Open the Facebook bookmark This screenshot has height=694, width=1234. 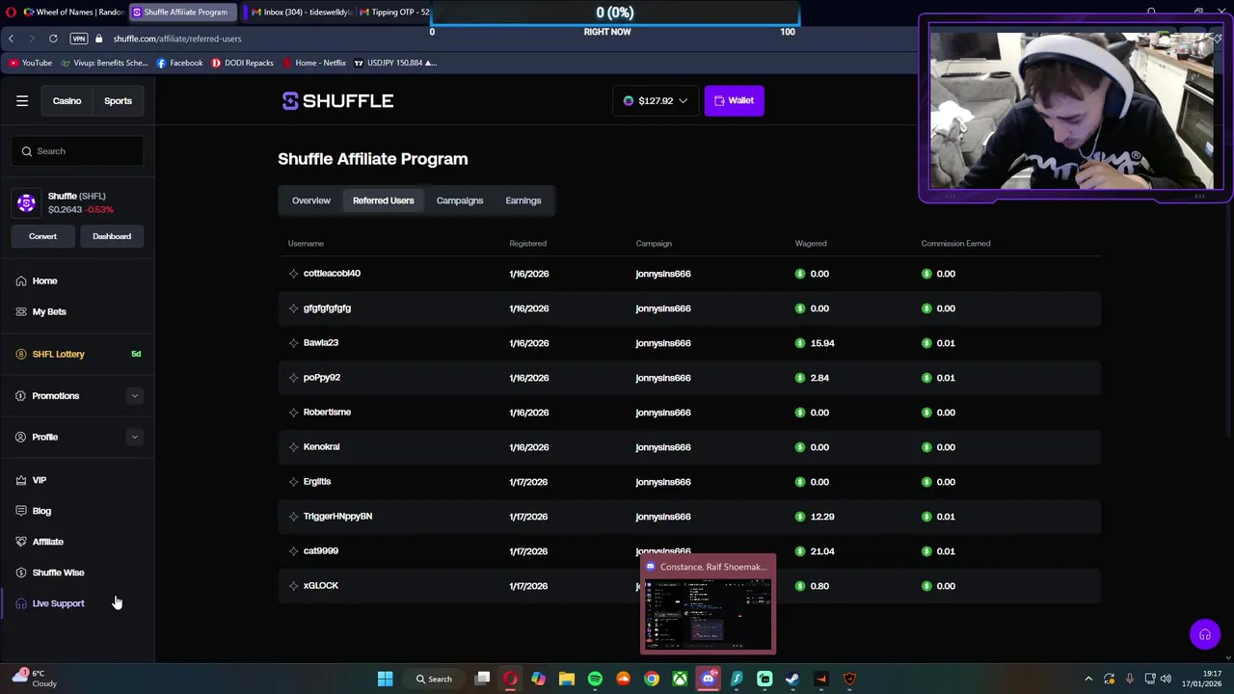(x=179, y=63)
